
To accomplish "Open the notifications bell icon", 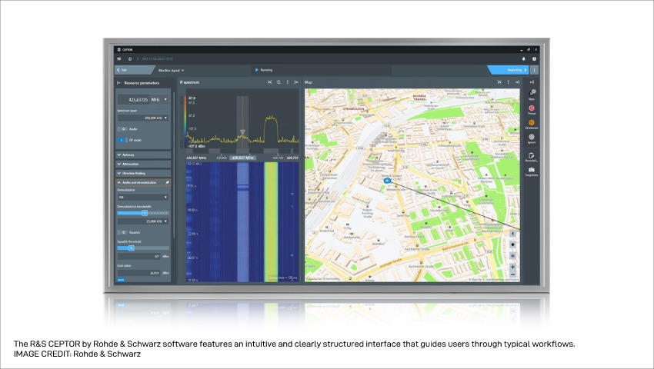I will pyautogui.click(x=524, y=58).
